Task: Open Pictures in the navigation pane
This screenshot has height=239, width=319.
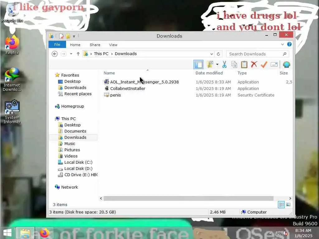Action: [x=72, y=150]
